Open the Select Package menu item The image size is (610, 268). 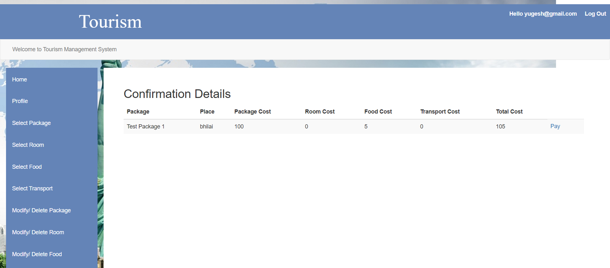[31, 123]
